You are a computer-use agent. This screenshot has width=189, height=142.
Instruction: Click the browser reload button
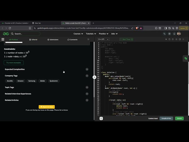point(10,28)
